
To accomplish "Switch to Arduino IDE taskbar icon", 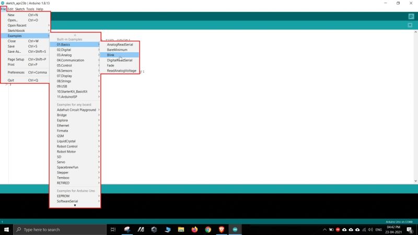I will point(235,229).
